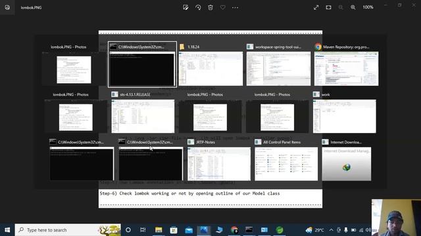Viewport: 421px width, 236px height.
Task: Click the Command Prompt taskbar icon
Action: point(249,230)
